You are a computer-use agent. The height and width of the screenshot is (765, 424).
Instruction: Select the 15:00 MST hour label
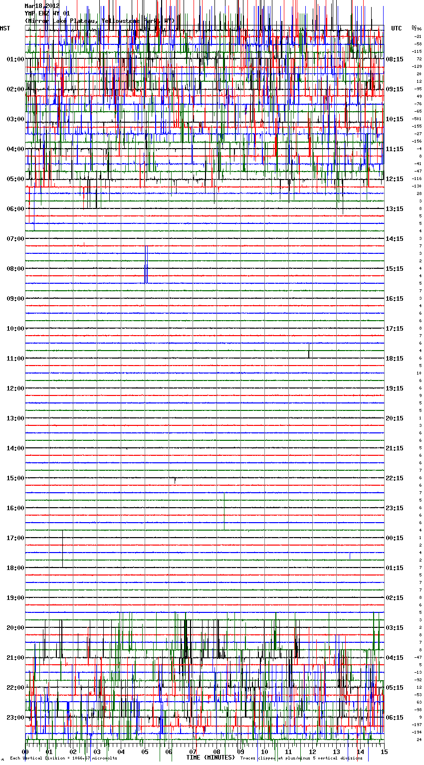(15, 478)
